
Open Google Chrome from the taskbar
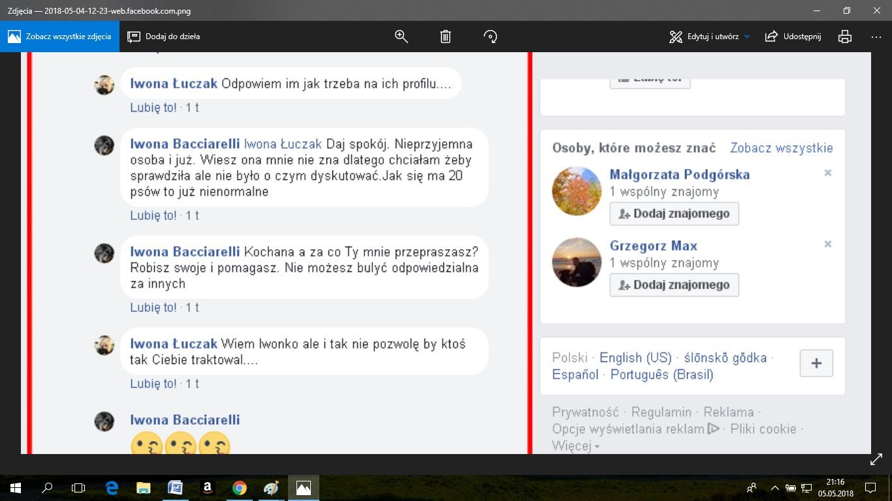point(240,487)
